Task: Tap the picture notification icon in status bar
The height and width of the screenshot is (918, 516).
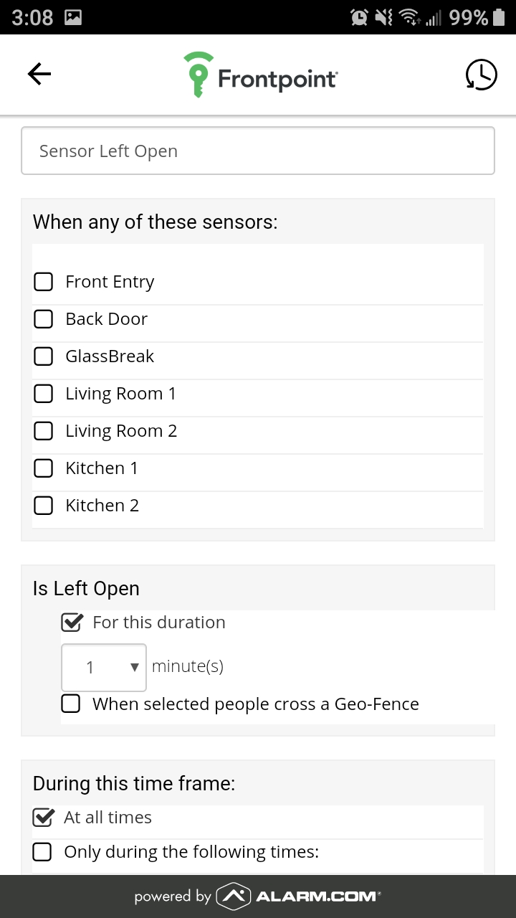Action: coord(73,17)
